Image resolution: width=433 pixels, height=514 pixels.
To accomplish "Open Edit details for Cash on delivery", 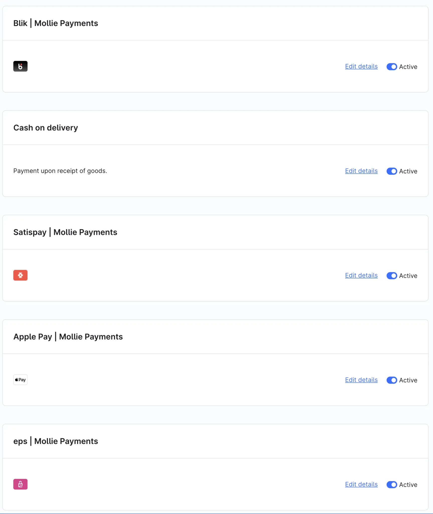I will tap(361, 171).
